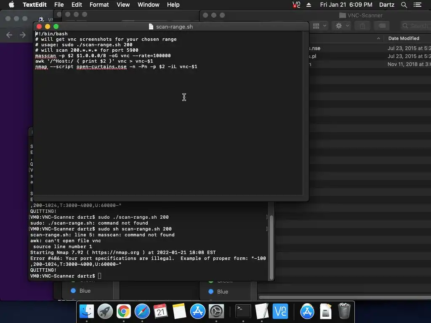Sort by Date Modified column header
The image size is (431, 323).
tap(404, 38)
